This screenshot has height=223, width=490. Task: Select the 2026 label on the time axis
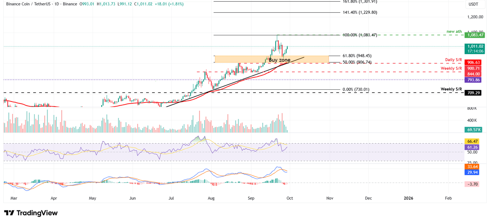(408, 198)
